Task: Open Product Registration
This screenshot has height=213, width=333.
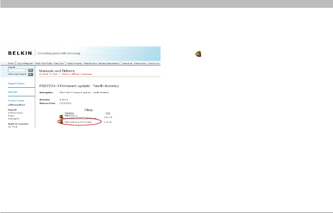Action: point(109,63)
